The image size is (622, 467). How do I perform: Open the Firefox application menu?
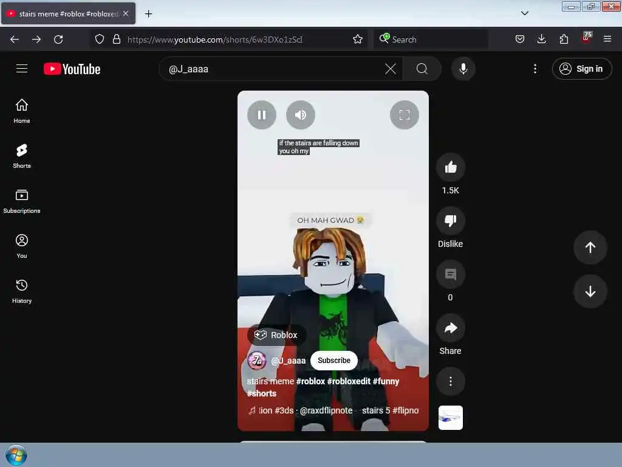(607, 40)
